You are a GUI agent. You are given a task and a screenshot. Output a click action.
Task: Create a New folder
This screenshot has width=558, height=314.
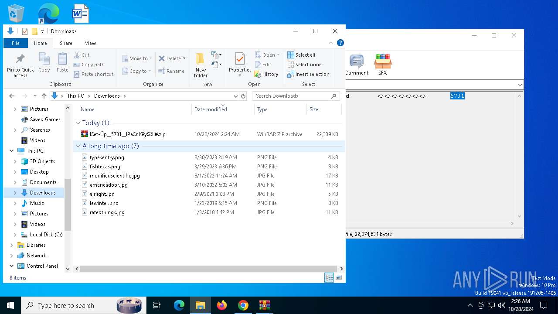click(201, 65)
